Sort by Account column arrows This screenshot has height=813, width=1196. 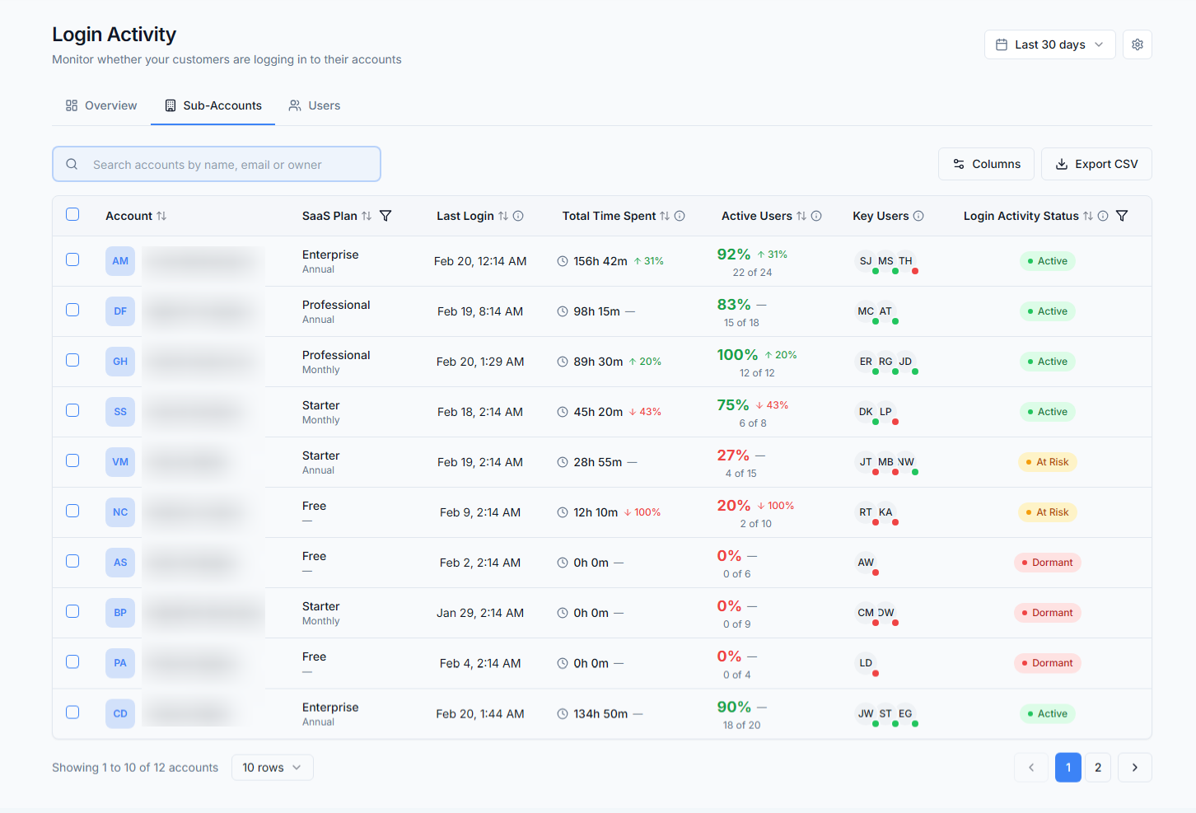[x=161, y=216]
